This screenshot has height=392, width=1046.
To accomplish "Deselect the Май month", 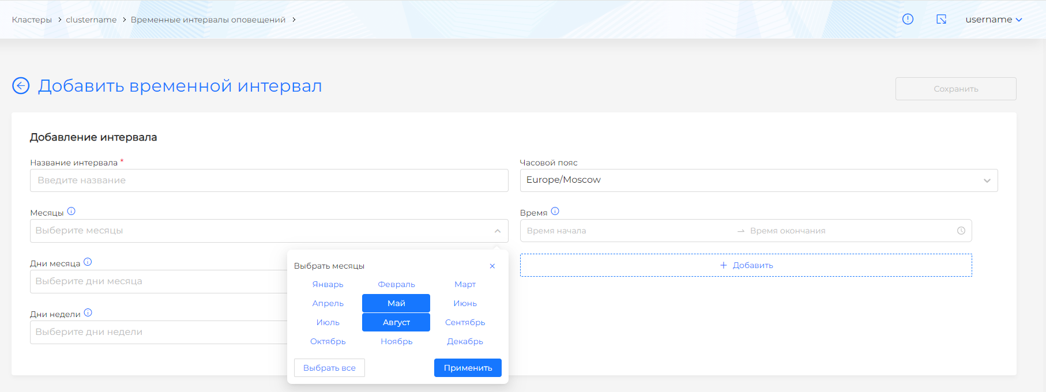I will (x=396, y=303).
